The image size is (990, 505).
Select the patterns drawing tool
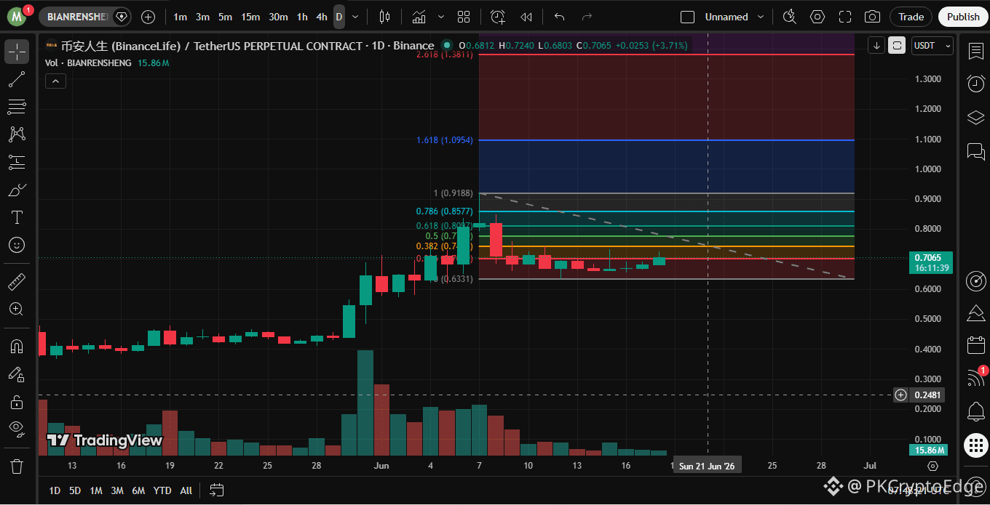(x=17, y=134)
